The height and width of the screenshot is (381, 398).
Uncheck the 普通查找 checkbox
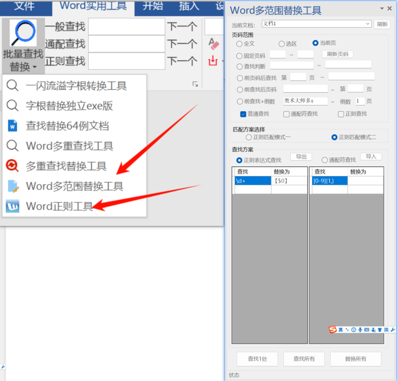point(243,114)
